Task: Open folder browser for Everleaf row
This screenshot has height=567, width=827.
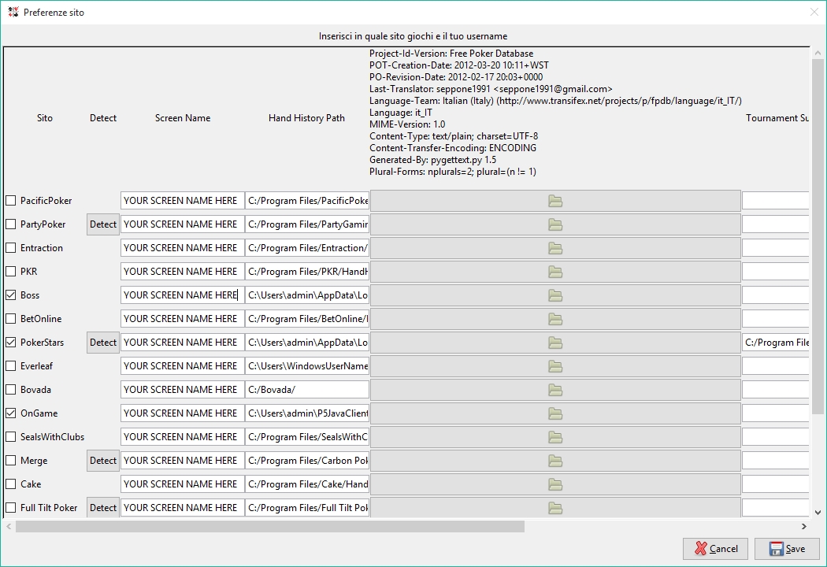Action: (555, 366)
